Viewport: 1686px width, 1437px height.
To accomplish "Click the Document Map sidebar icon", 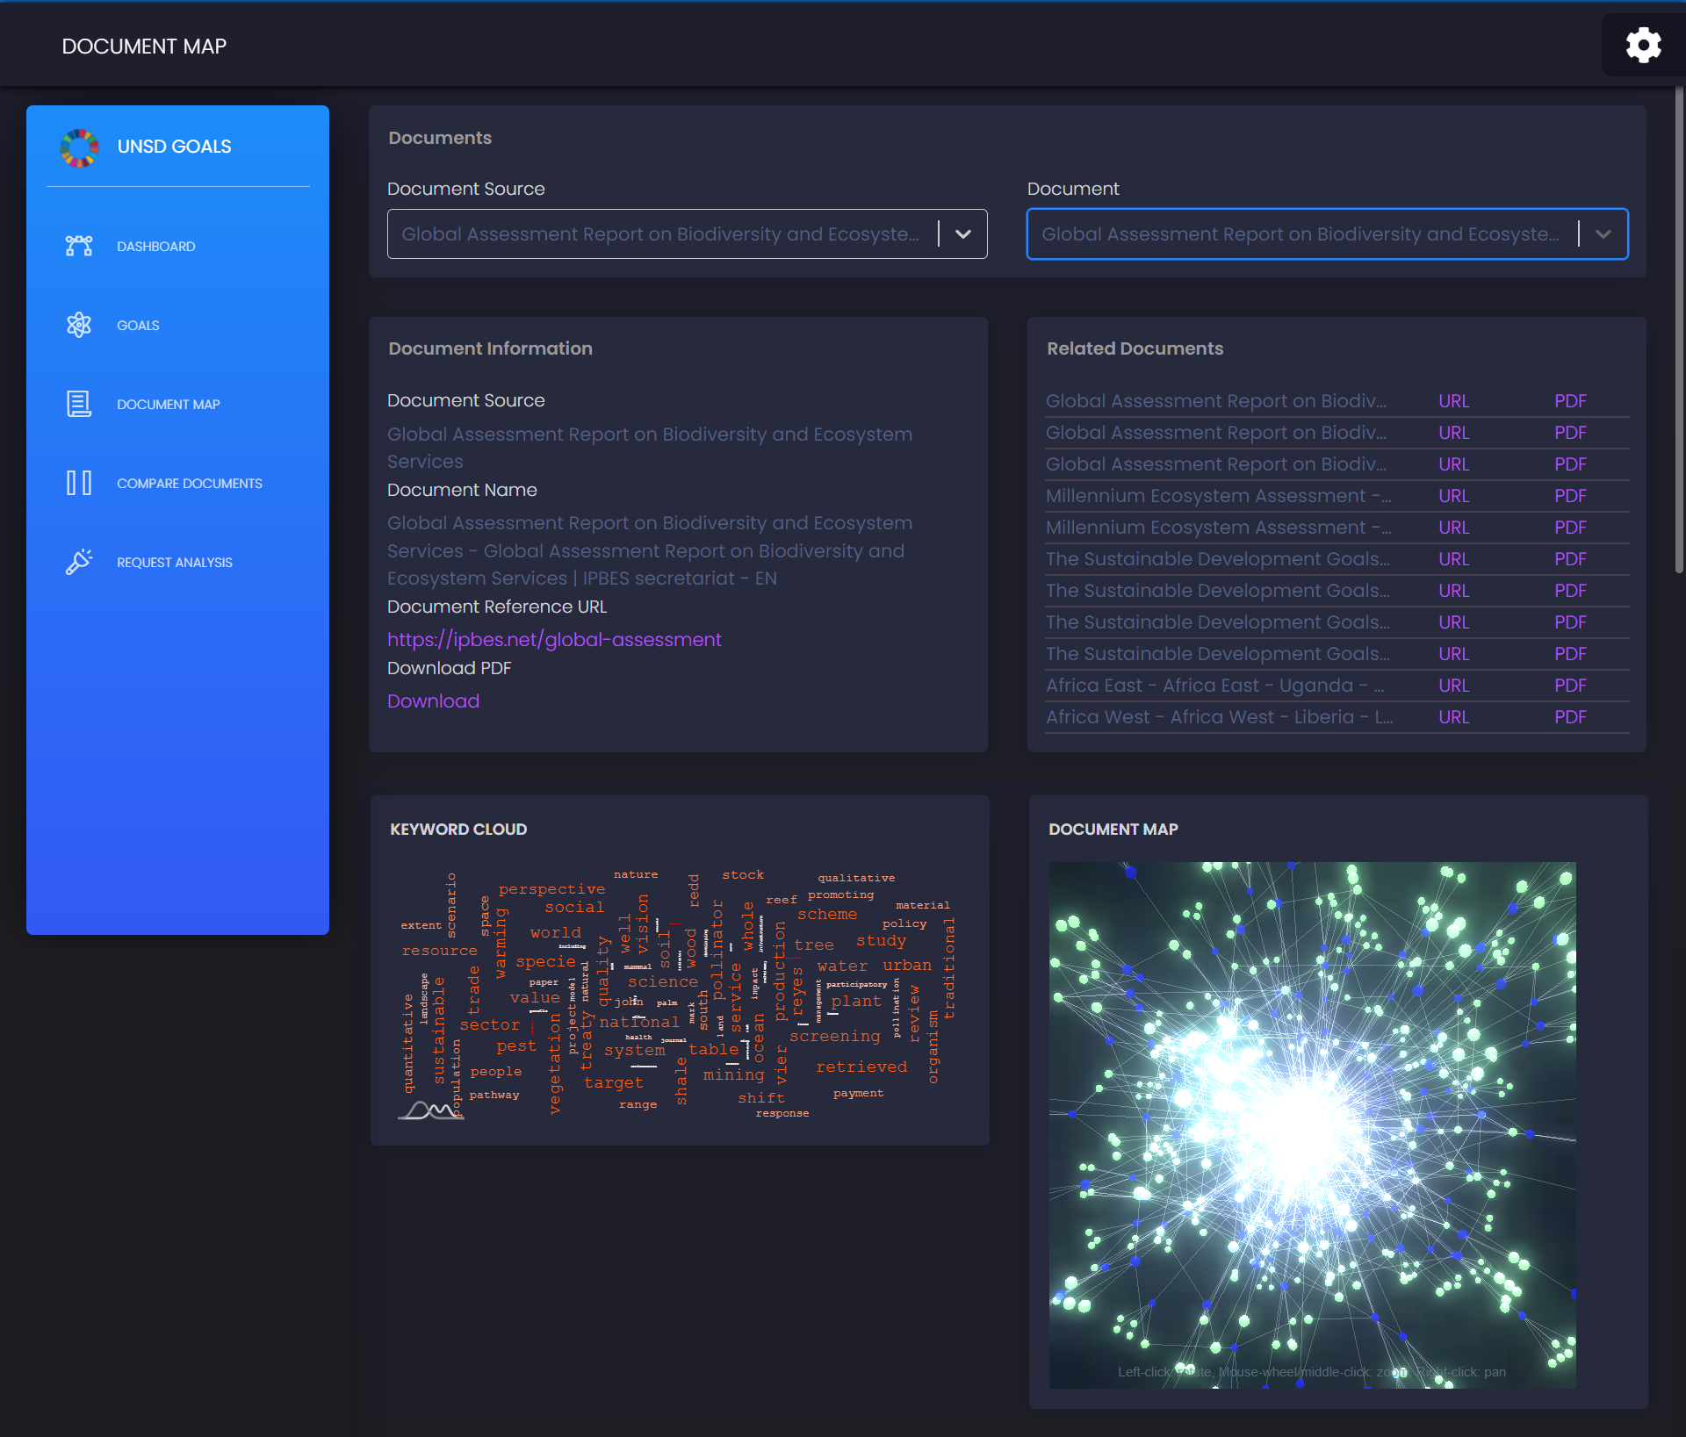I will point(79,404).
